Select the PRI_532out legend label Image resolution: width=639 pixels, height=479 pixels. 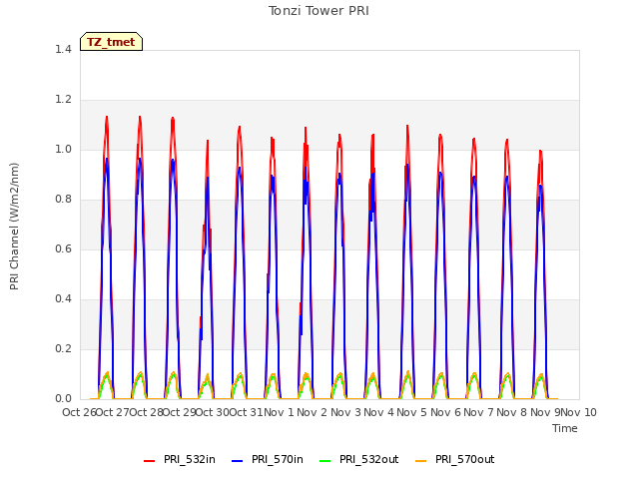pos(369,459)
